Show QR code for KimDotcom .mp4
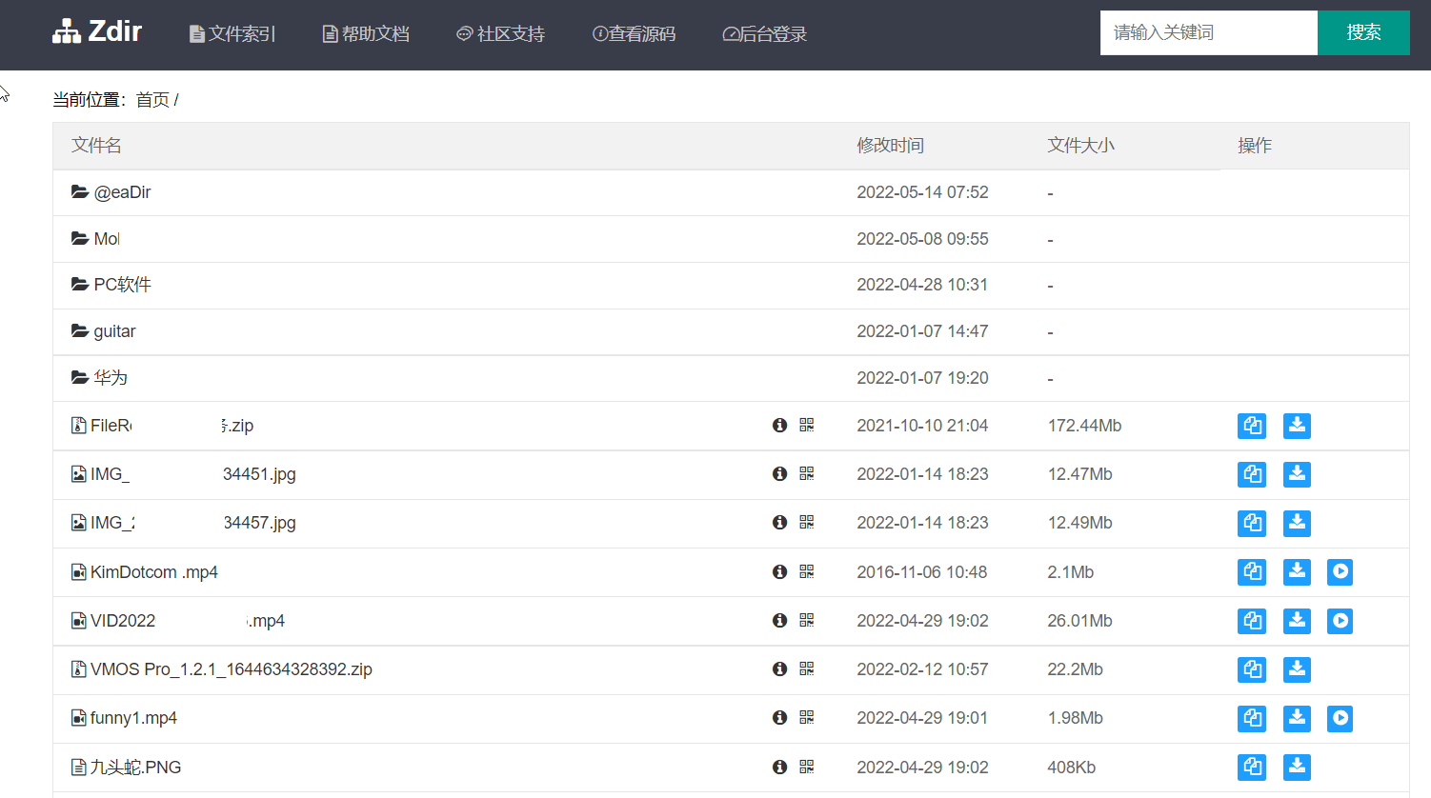1431x798 pixels. click(x=806, y=571)
